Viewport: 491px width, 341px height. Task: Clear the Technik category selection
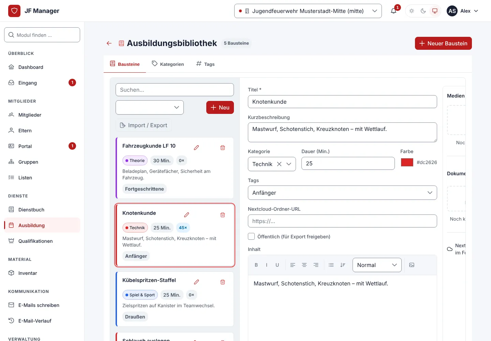click(279, 164)
